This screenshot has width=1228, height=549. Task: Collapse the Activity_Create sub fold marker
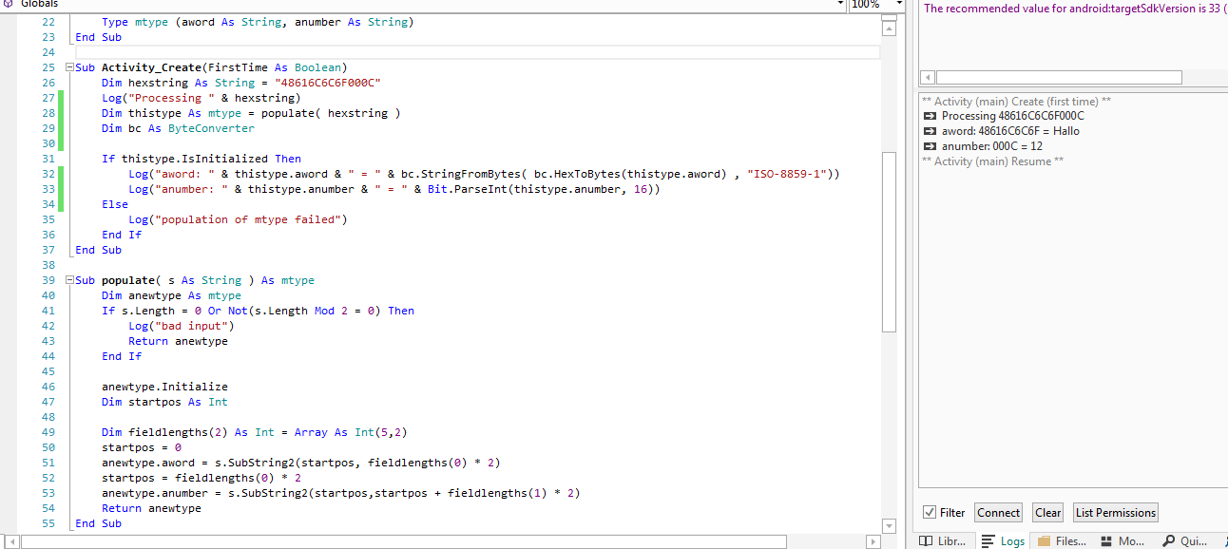click(x=68, y=67)
